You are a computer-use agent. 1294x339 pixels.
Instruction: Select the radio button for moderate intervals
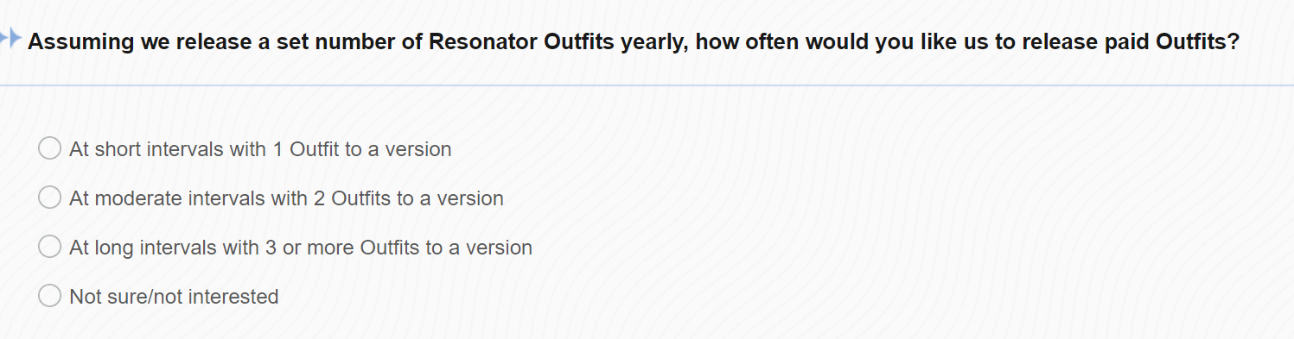[50, 198]
